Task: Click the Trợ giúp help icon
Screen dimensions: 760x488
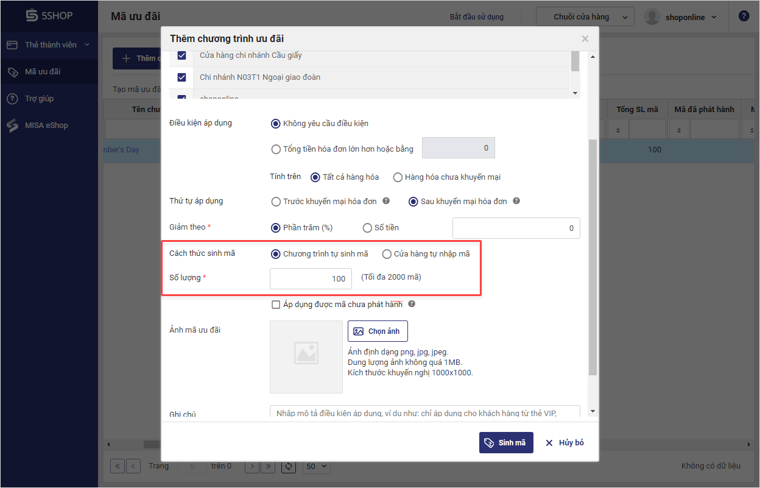Action: pyautogui.click(x=12, y=99)
